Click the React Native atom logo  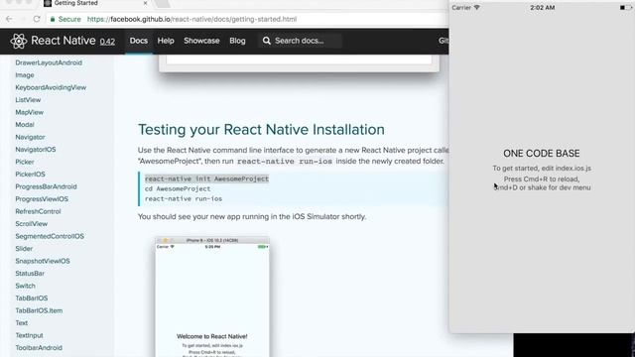pyautogui.click(x=19, y=41)
